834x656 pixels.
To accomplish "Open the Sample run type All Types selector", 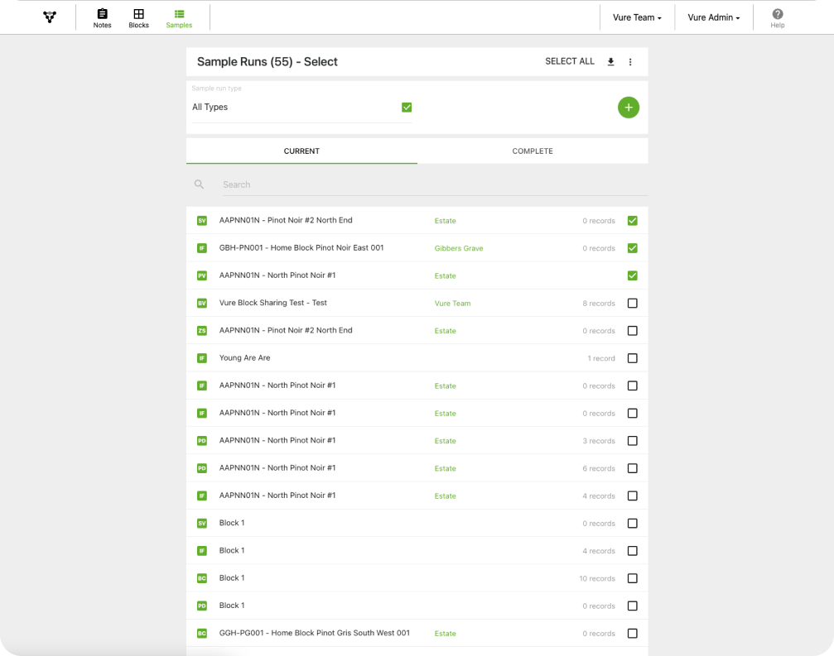I will click(x=301, y=108).
